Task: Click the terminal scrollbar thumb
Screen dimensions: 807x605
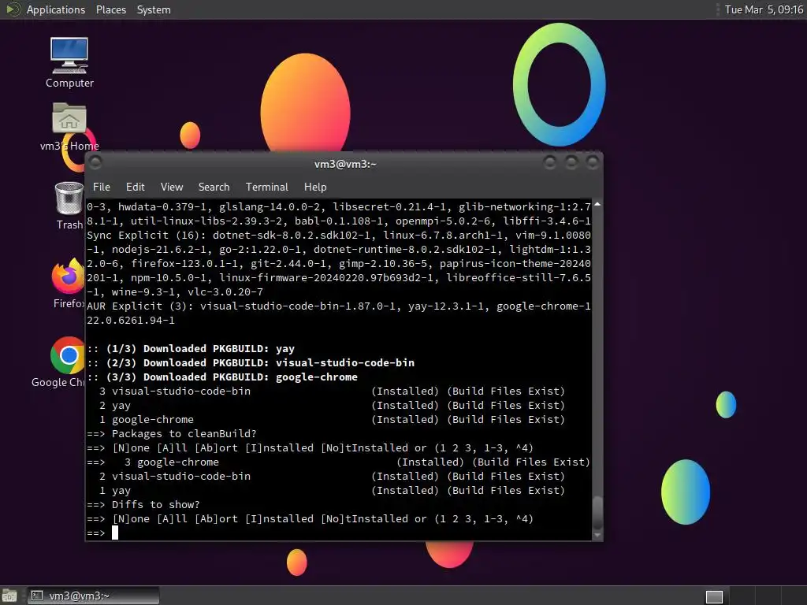Action: pyautogui.click(x=597, y=512)
